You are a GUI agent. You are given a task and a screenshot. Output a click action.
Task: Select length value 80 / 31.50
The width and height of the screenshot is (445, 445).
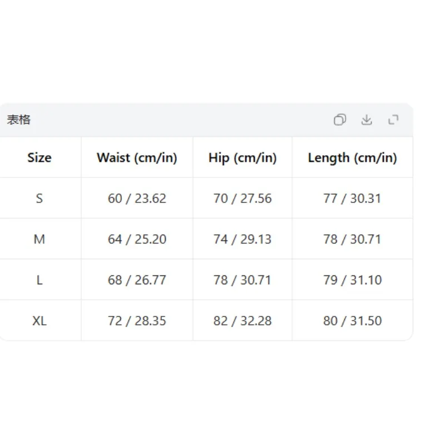(x=353, y=321)
